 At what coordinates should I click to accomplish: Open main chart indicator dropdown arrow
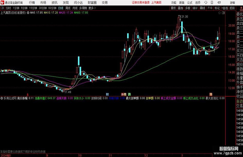28,13
